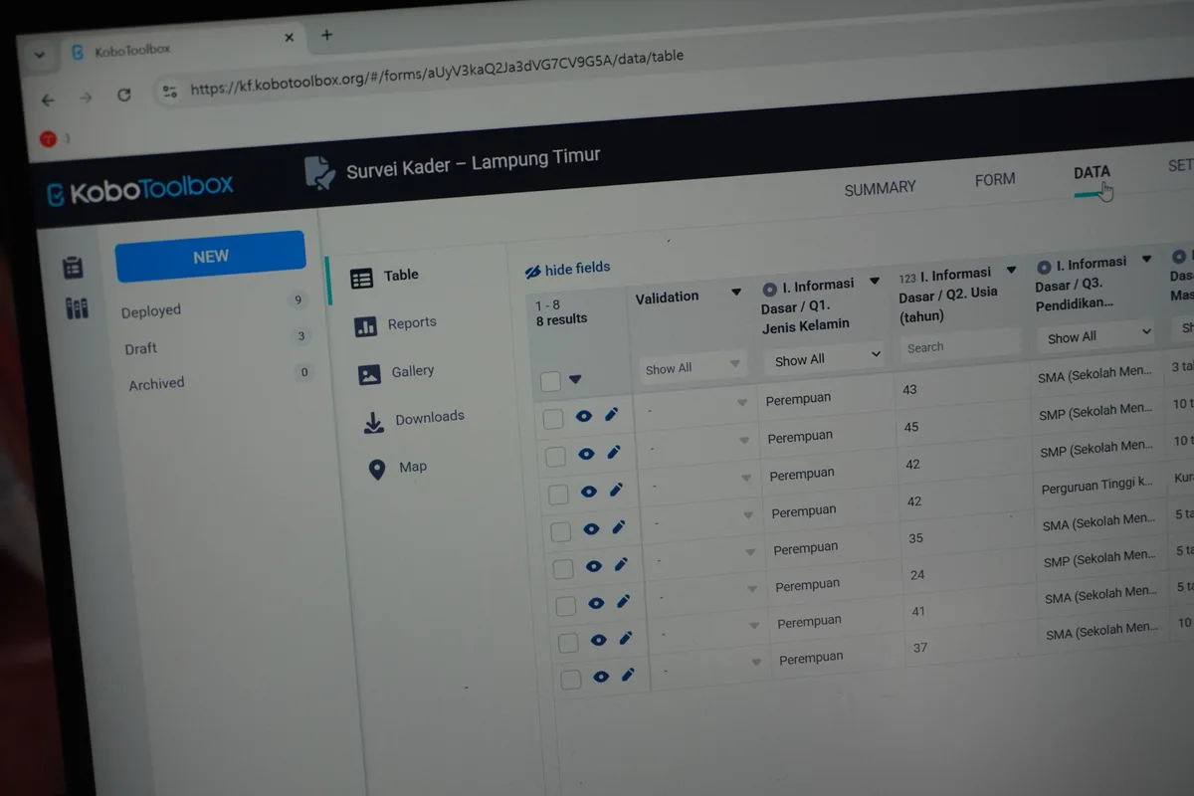Open a new browser tab
This screenshot has width=1194, height=796.
pos(326,35)
